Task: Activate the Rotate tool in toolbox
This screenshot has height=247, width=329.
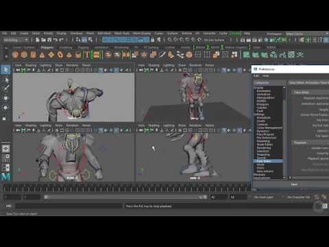Action: coord(5,107)
